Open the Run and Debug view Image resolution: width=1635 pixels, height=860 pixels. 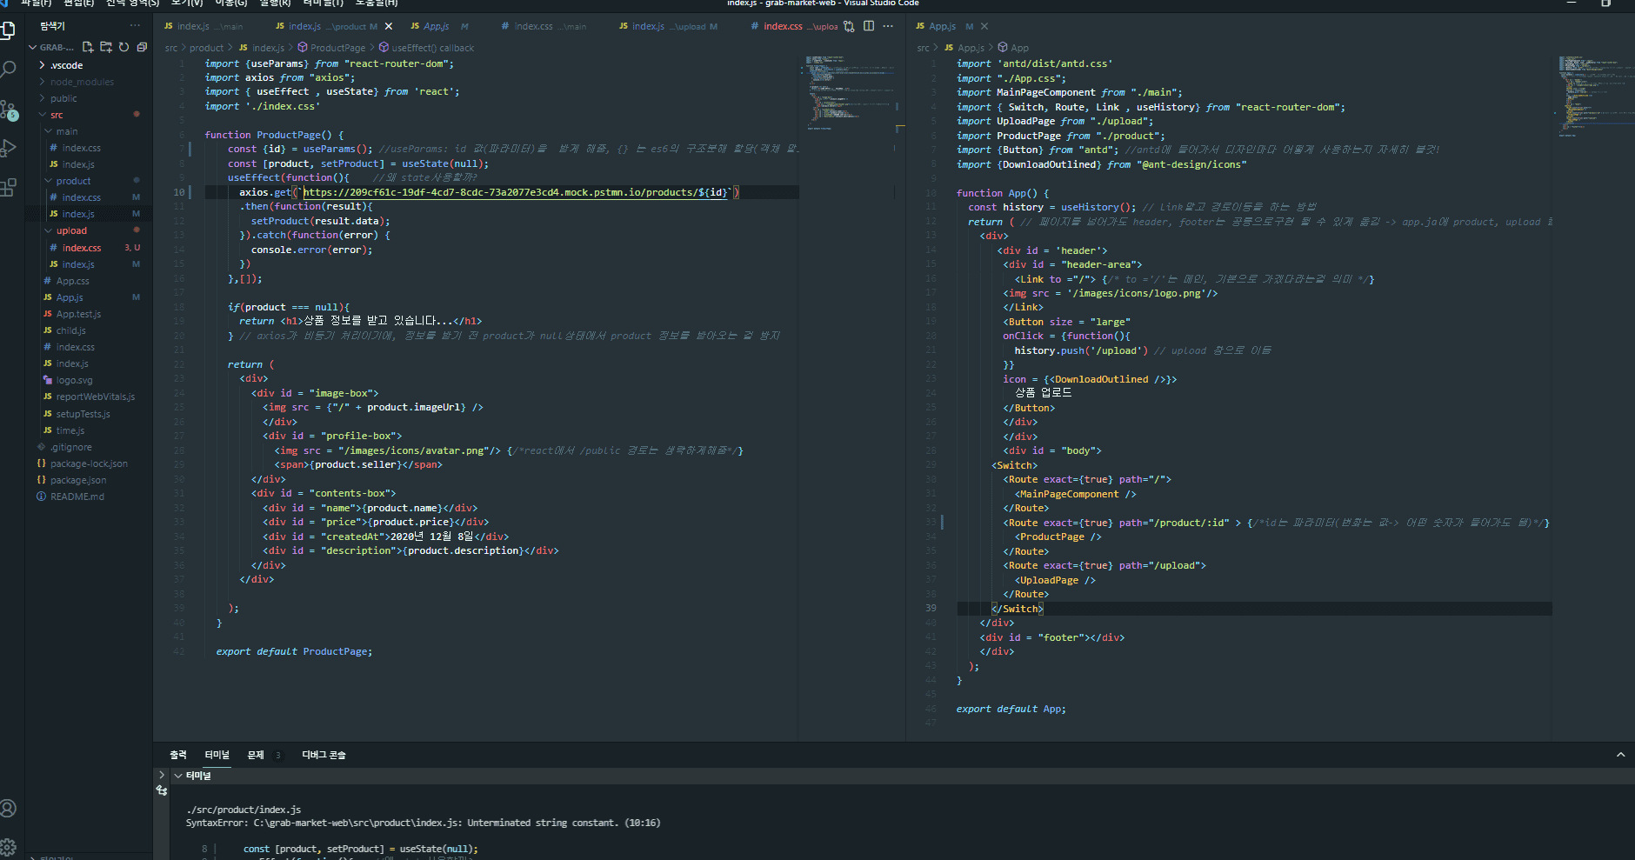9,148
